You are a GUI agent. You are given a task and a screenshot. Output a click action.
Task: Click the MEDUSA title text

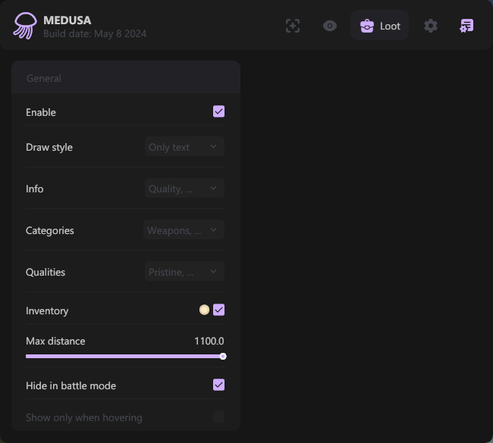(x=67, y=20)
